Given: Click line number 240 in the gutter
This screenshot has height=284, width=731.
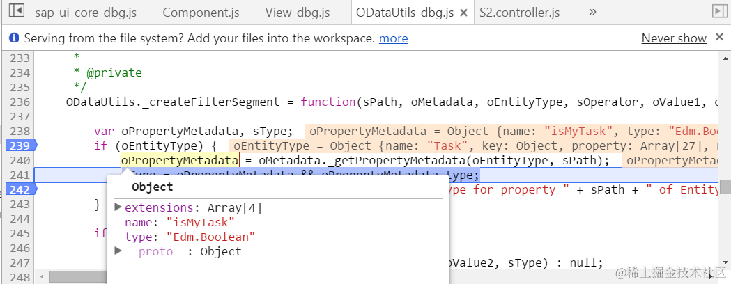Looking at the screenshot, I should point(20,161).
